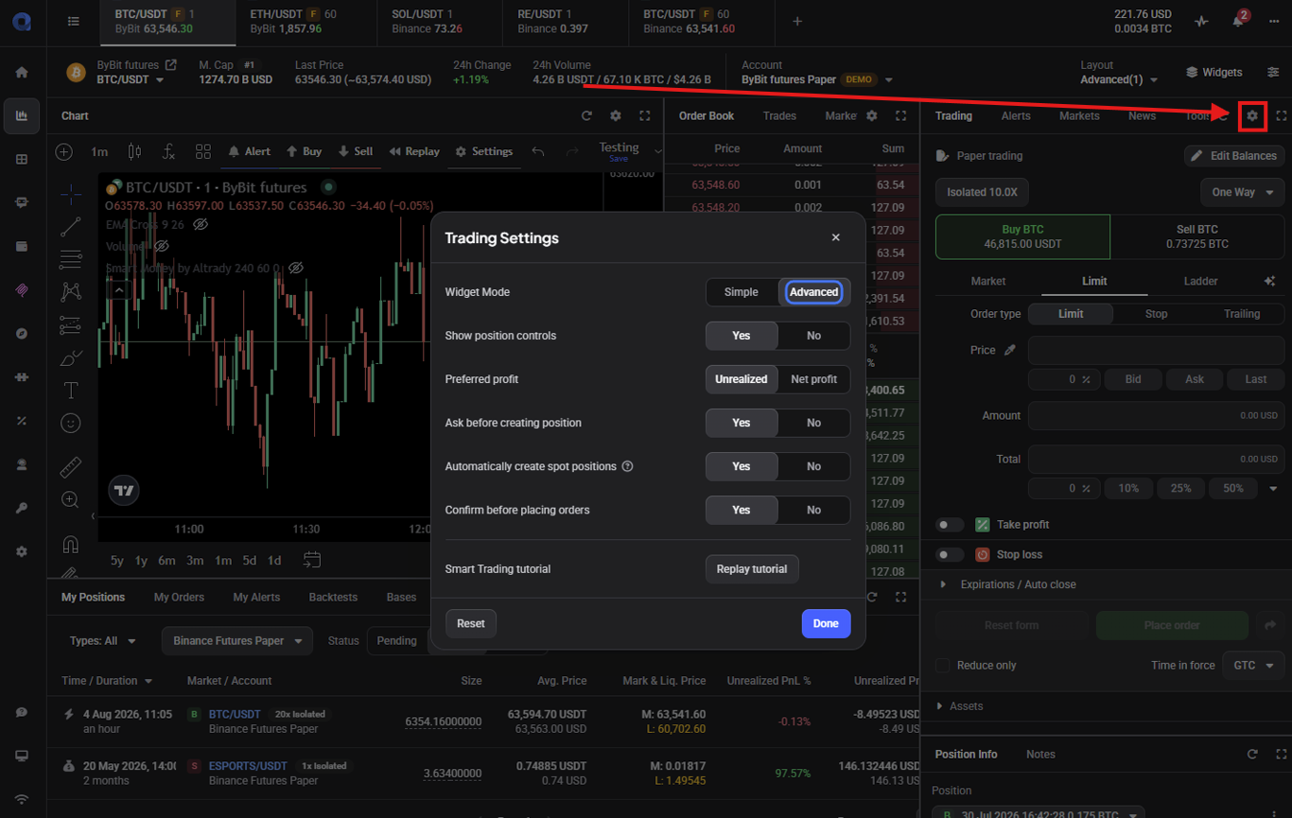
Task: Add a new market tab with plus
Action: click(x=797, y=21)
